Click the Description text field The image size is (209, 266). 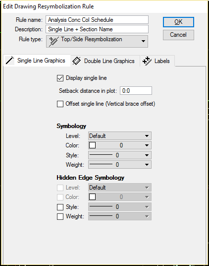tap(97, 29)
